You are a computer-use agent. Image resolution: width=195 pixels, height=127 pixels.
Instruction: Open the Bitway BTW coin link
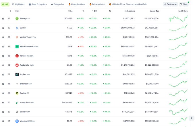pyautogui.click(x=25, y=19)
